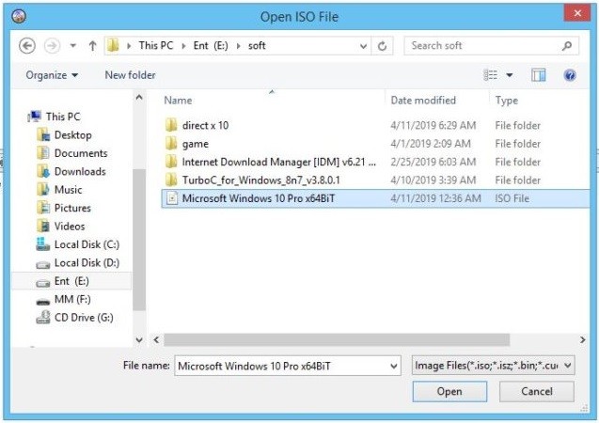Select soft in address breadcrumb
Image resolution: width=599 pixels, height=423 pixels.
[257, 45]
